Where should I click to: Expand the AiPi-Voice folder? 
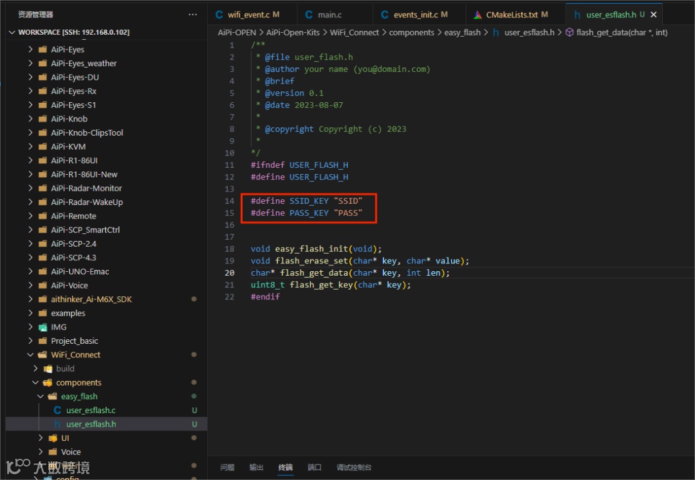[x=30, y=285]
